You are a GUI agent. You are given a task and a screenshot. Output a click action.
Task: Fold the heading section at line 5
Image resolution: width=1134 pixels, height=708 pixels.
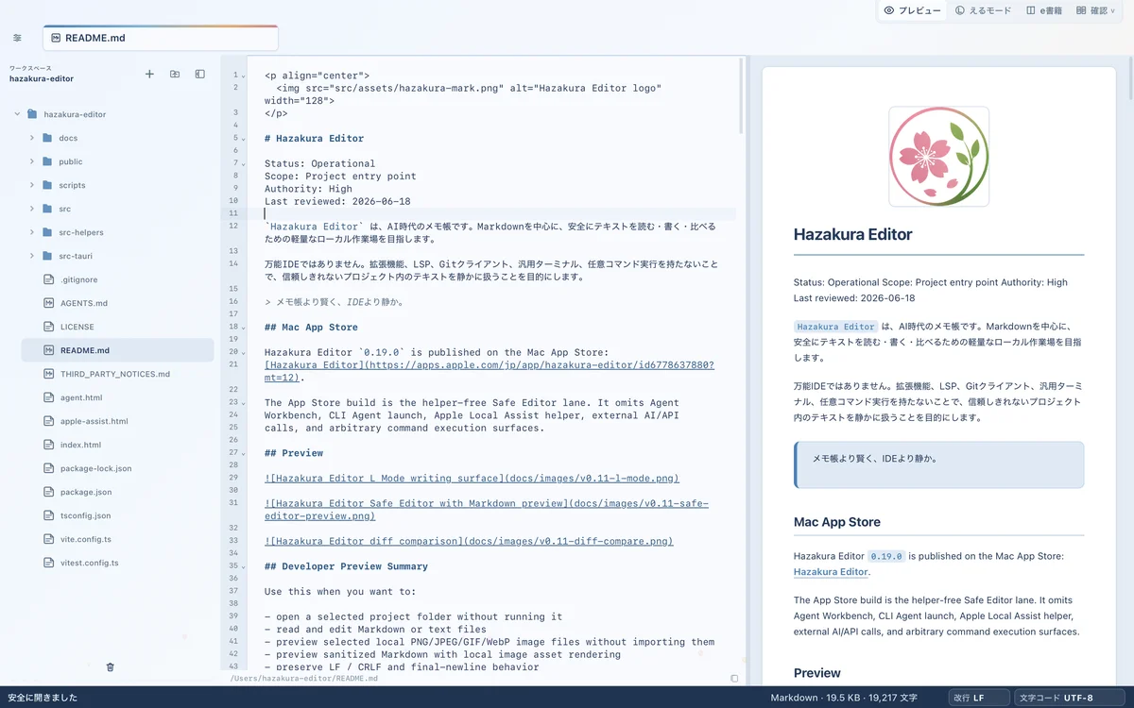point(243,139)
